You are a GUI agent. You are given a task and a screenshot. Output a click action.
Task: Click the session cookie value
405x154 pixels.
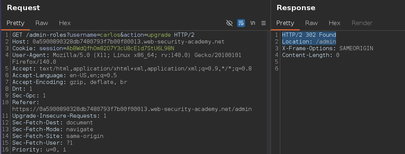pos(120,48)
